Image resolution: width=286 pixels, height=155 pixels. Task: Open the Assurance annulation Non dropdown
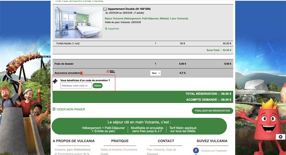coord(155,73)
